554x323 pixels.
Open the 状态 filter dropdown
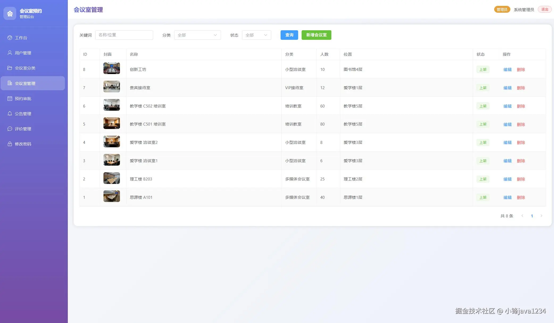pyautogui.click(x=256, y=35)
